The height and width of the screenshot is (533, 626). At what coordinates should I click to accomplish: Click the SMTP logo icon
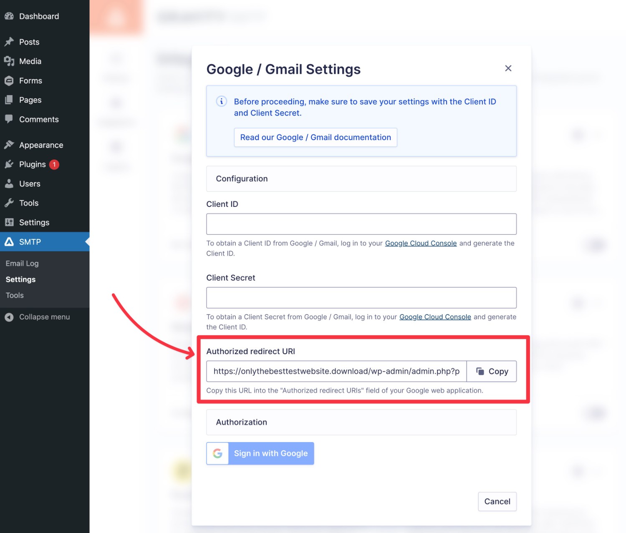pos(9,241)
